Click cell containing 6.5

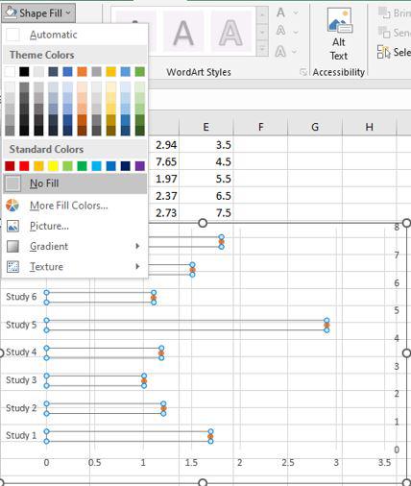(206, 196)
